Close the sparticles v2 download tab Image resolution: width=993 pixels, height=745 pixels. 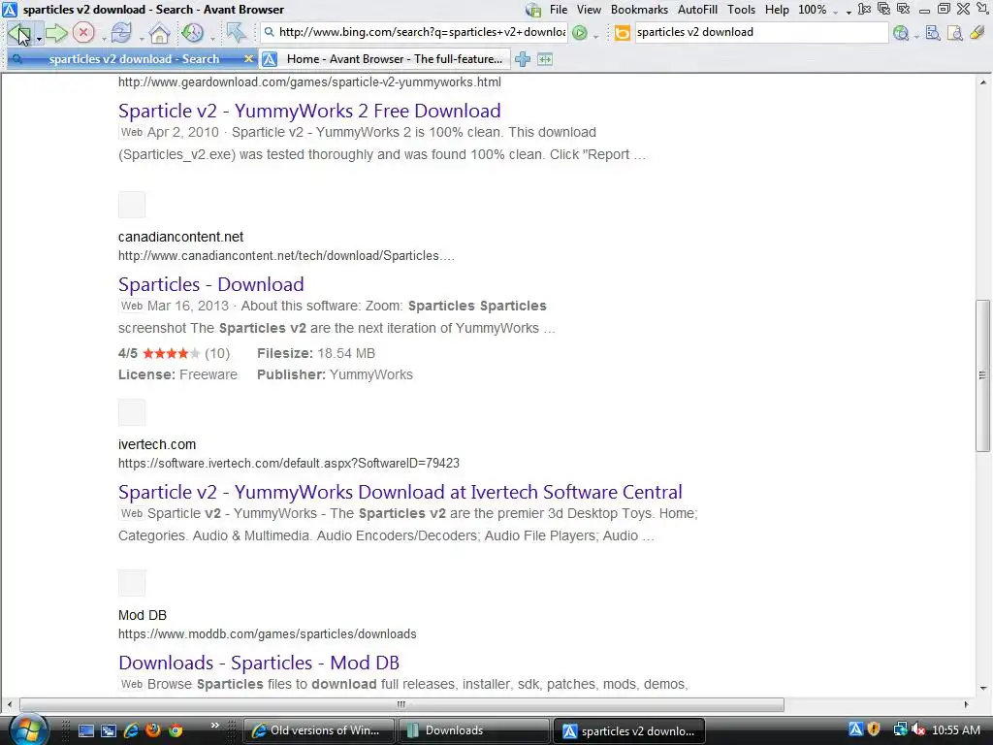[x=248, y=59]
